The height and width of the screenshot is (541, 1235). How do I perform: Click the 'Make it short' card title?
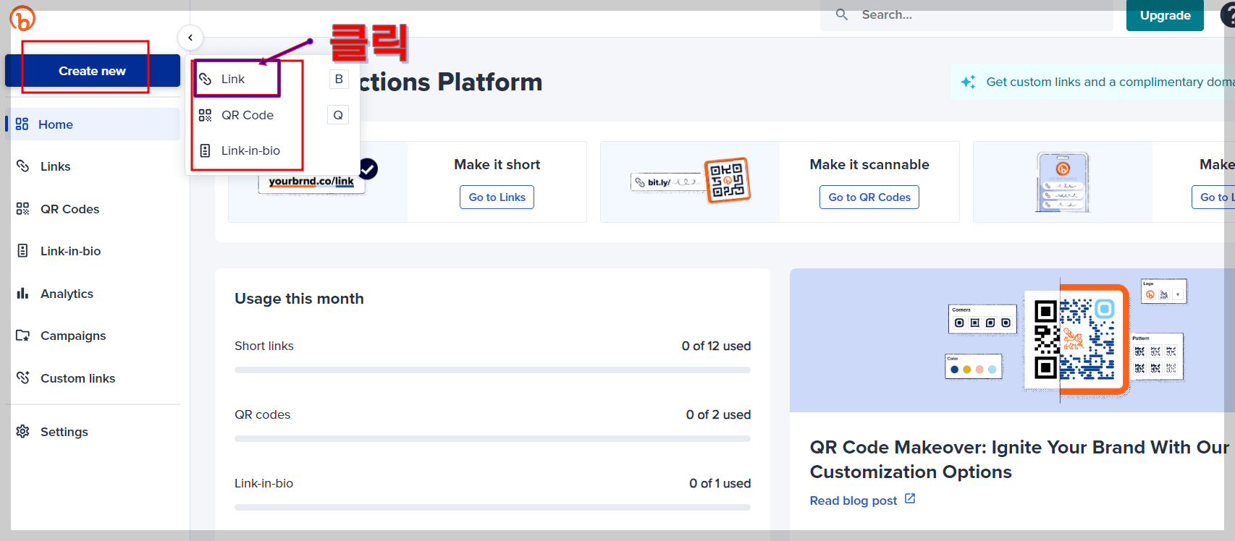pyautogui.click(x=497, y=164)
